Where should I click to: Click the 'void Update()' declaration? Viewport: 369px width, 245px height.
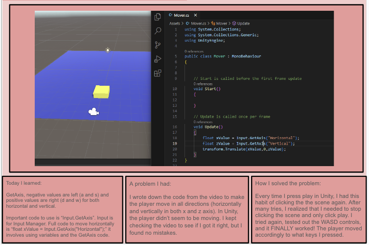208,127
